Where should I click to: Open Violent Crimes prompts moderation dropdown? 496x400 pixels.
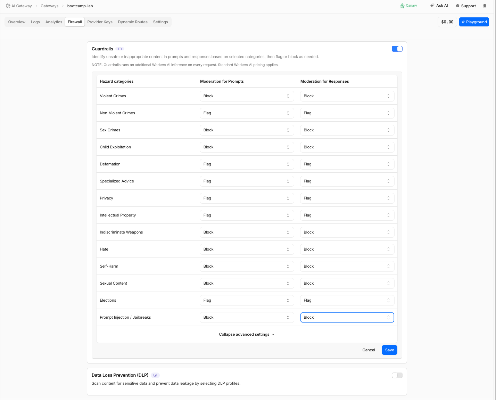coord(247,96)
